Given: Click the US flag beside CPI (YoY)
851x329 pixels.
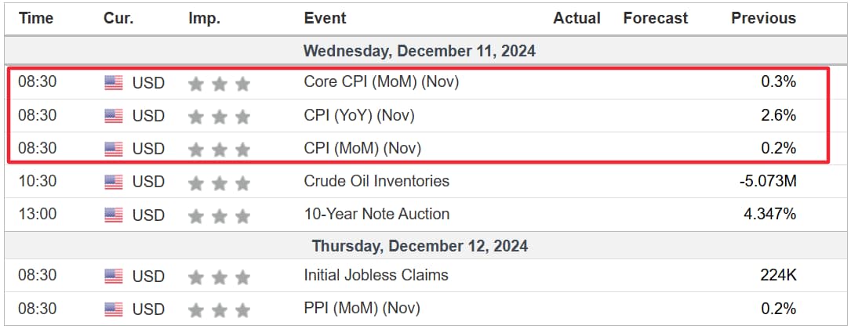Looking at the screenshot, I should coord(114,116).
